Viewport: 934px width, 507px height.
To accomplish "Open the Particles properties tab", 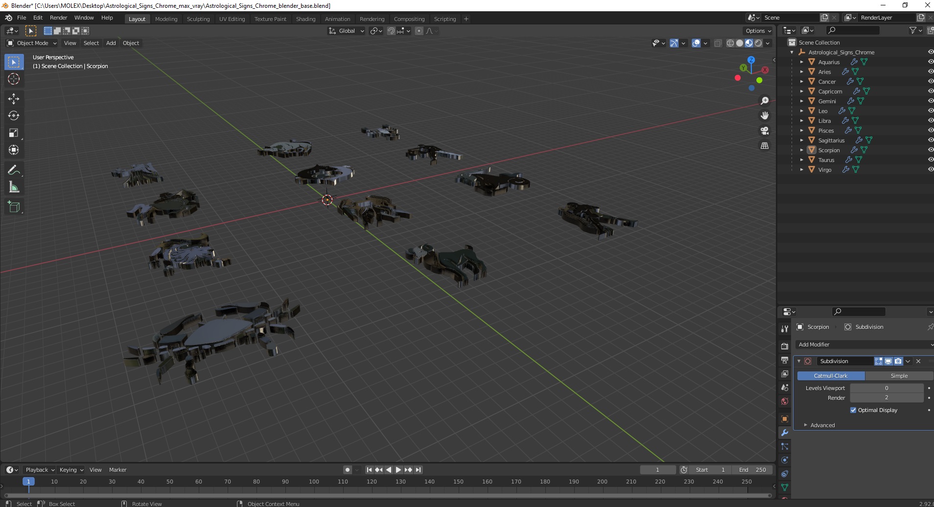I will click(x=785, y=446).
